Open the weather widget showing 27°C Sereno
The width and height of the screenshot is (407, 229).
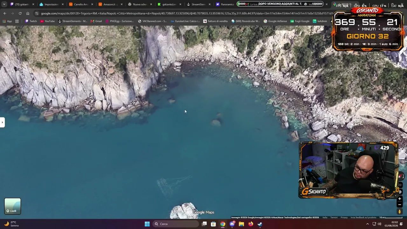pos(12,224)
